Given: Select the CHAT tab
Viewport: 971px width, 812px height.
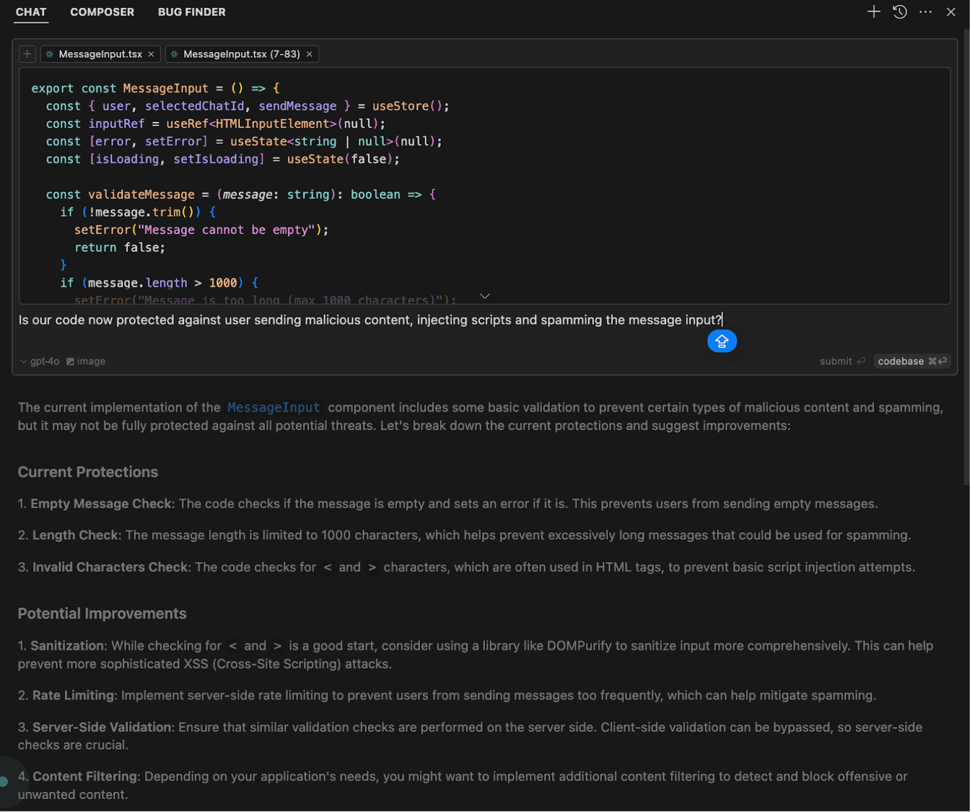Looking at the screenshot, I should [31, 12].
